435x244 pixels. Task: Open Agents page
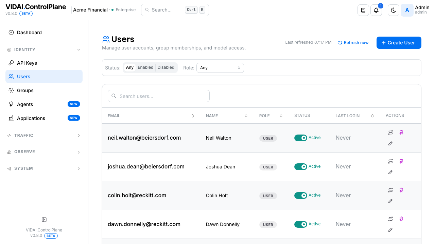click(44, 104)
